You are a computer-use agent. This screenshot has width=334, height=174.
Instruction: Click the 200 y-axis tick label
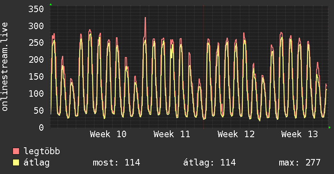tap(36, 60)
